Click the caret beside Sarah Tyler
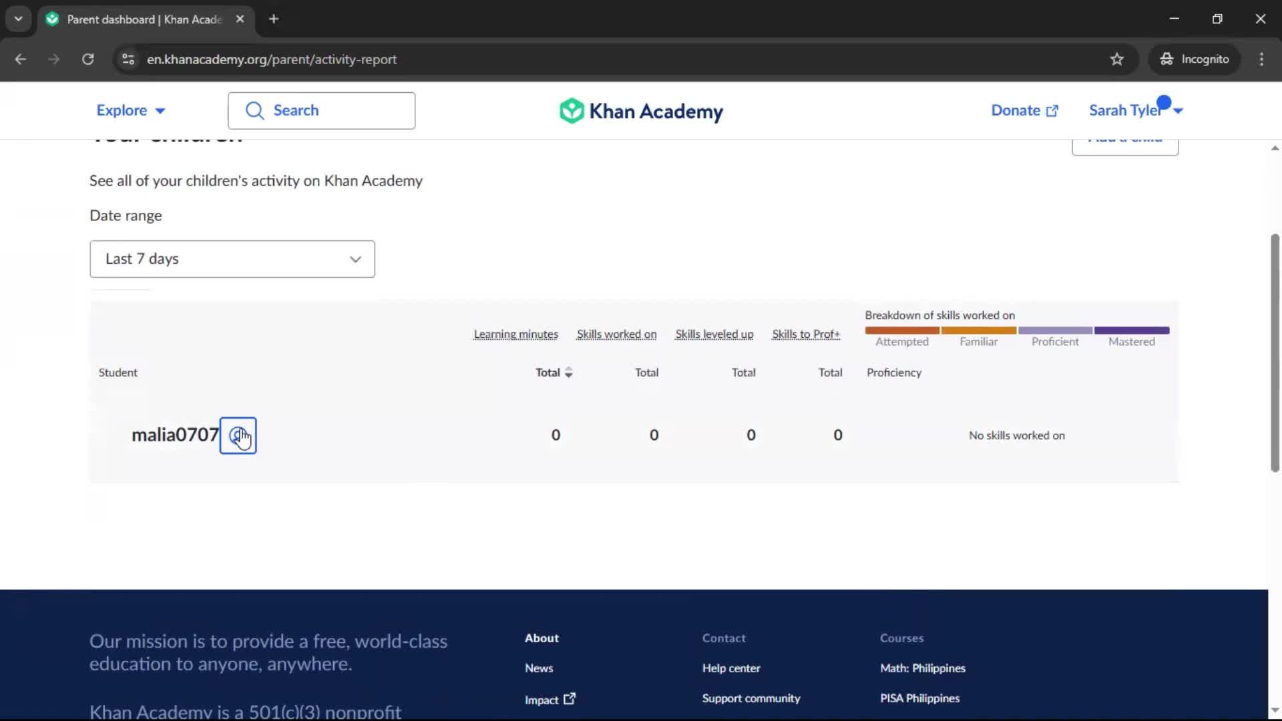The width and height of the screenshot is (1282, 721). [x=1178, y=111]
